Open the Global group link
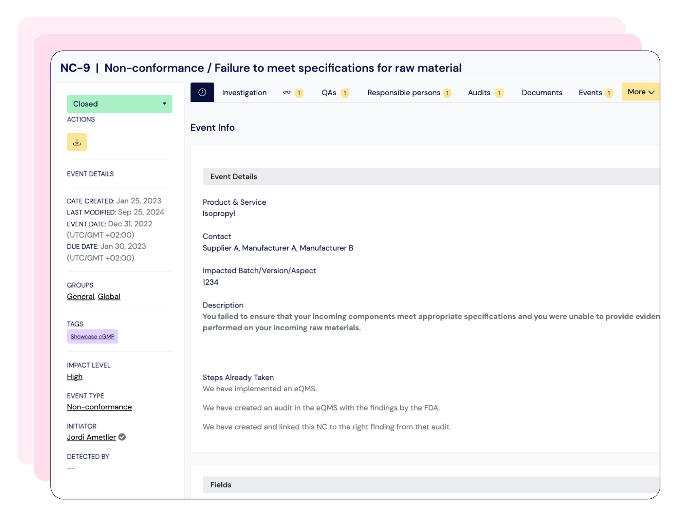The width and height of the screenshot is (677, 516). [x=109, y=296]
